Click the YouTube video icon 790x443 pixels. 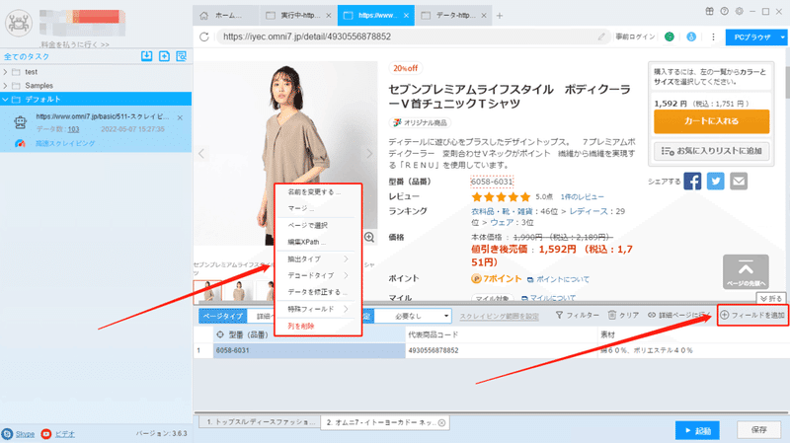pos(45,433)
